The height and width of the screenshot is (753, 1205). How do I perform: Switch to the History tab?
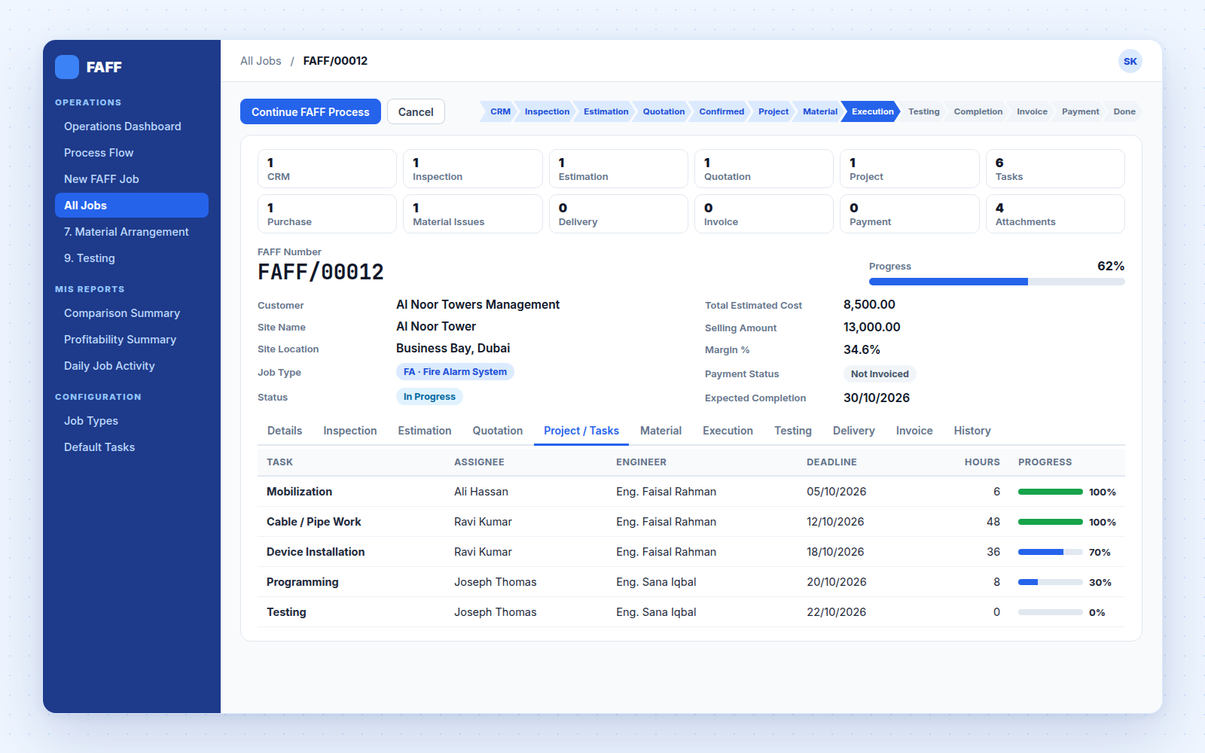point(972,431)
